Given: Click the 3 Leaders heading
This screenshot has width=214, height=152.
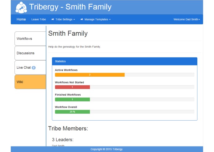Looking at the screenshot, I should point(63,140).
